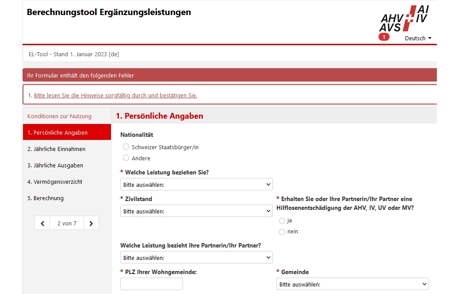Select Andere nationality option
This screenshot has width=459, height=294.
126,158
